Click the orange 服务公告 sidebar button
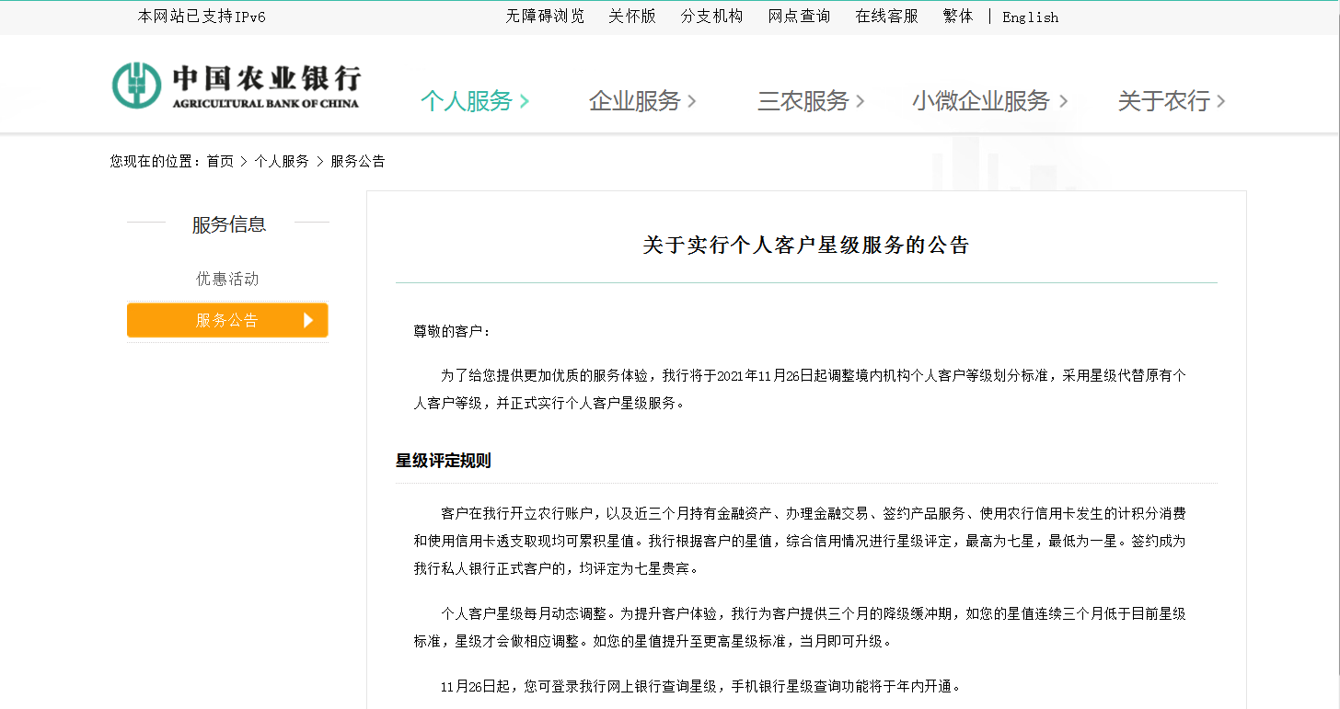This screenshot has height=709, width=1340. [226, 320]
